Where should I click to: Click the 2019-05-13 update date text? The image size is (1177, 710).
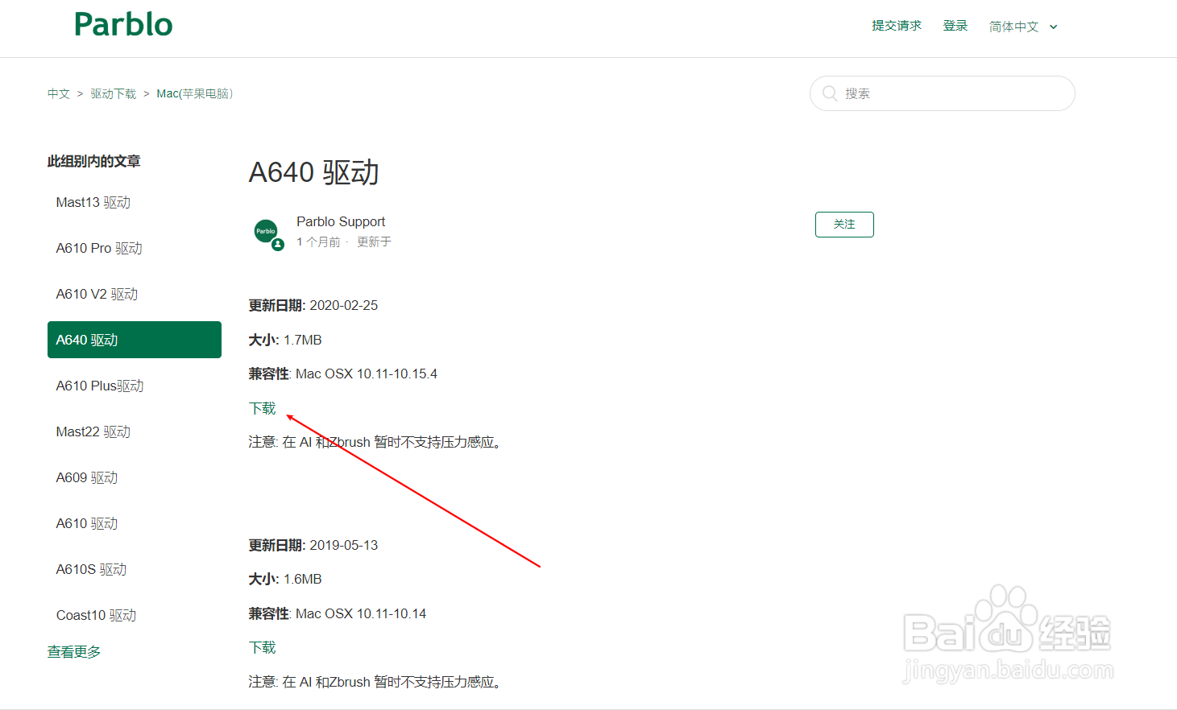point(344,545)
